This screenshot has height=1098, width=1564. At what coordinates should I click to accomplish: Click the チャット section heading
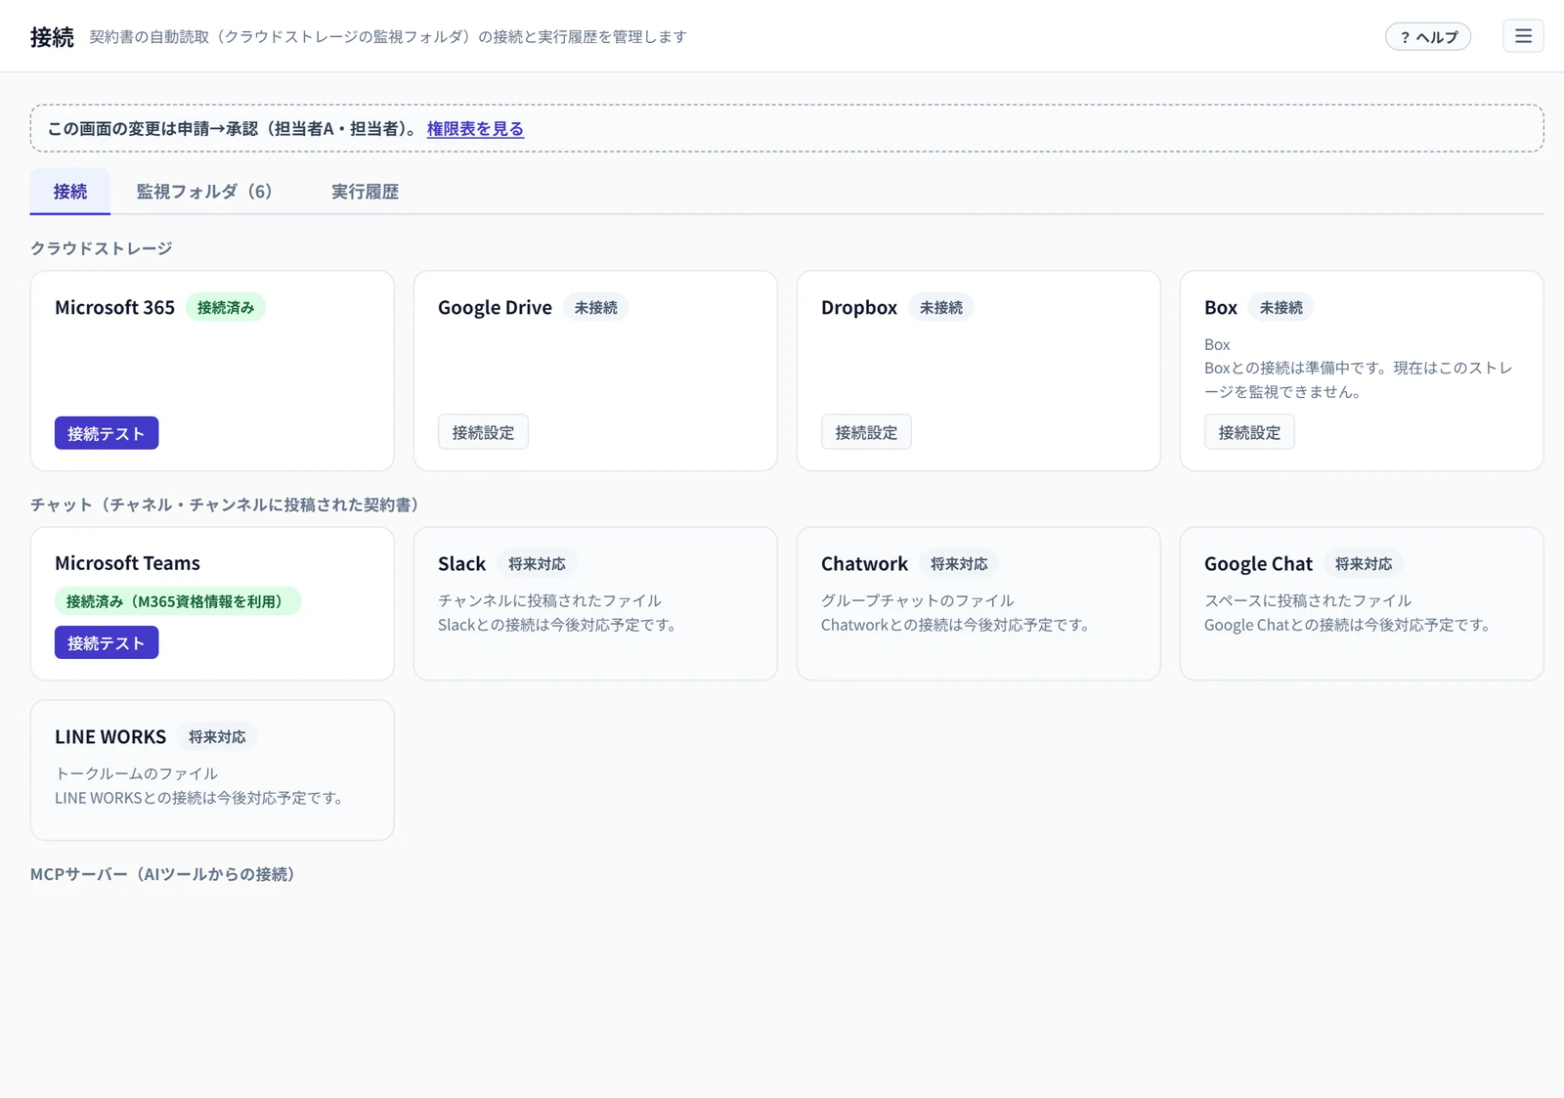(x=225, y=505)
